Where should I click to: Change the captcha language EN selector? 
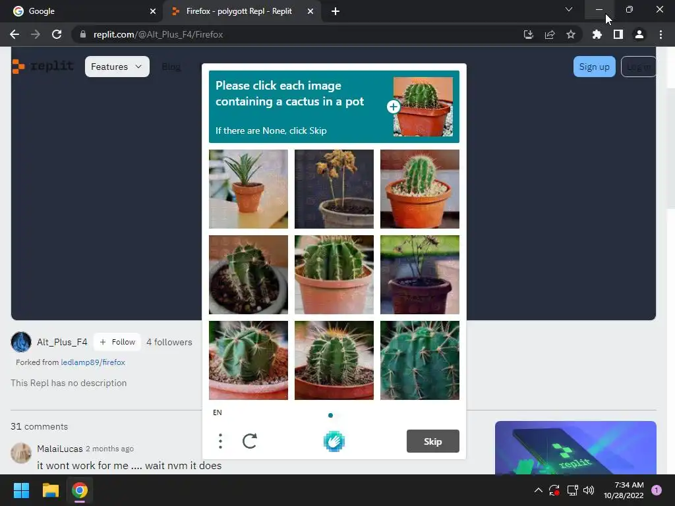point(218,412)
